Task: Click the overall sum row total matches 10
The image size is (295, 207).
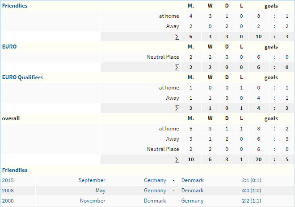Action: pyautogui.click(x=191, y=159)
